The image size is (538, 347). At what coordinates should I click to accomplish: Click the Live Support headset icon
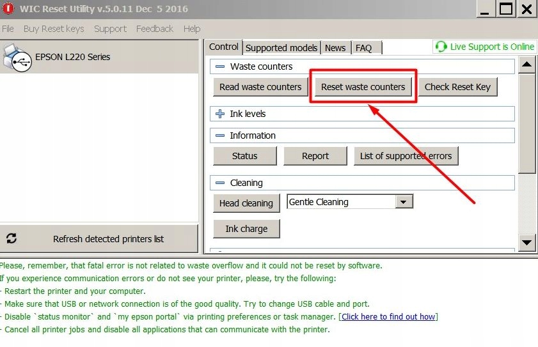click(x=441, y=47)
